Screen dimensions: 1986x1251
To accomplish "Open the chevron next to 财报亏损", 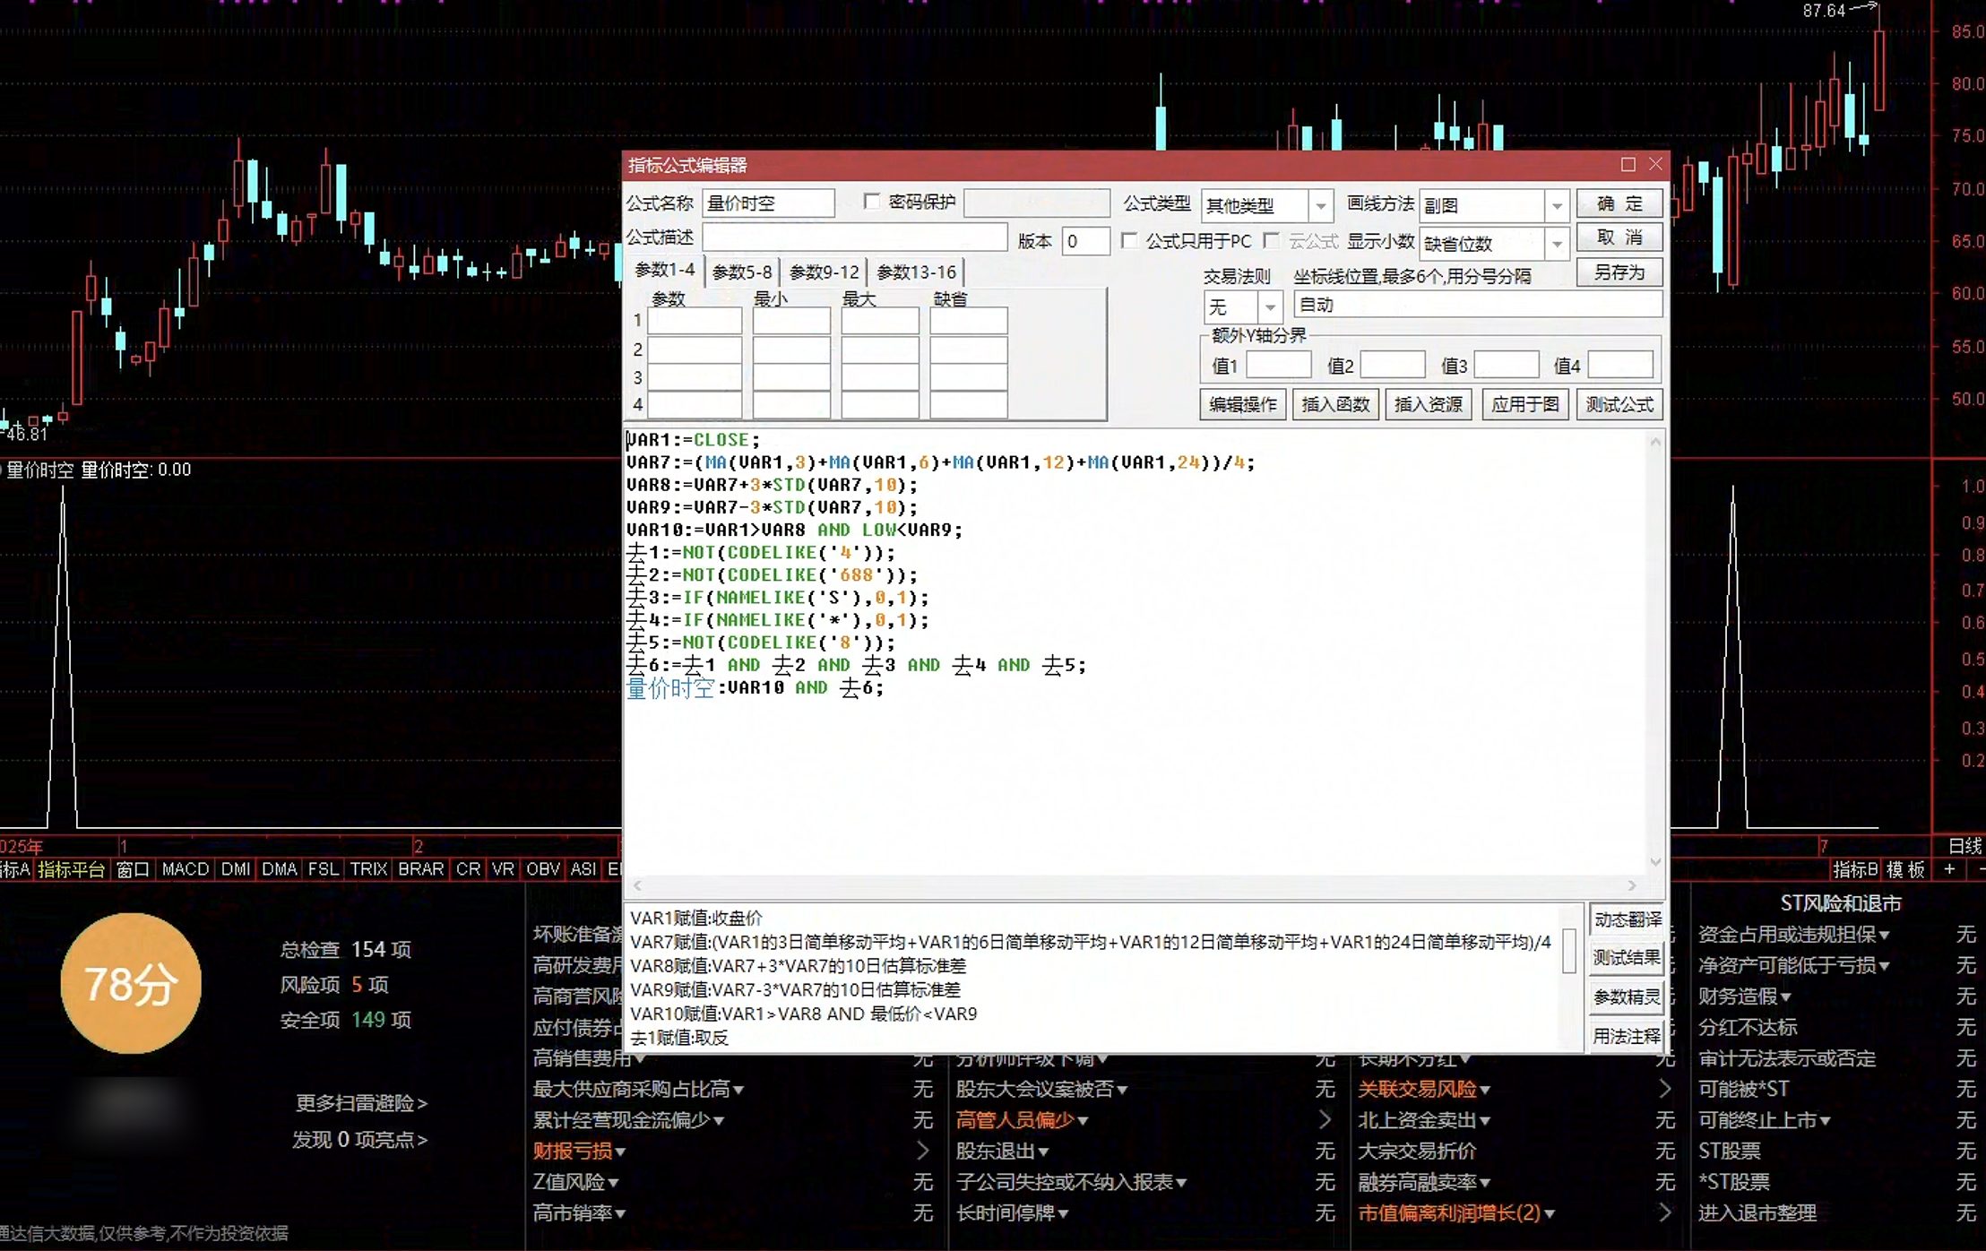I will click(922, 1151).
